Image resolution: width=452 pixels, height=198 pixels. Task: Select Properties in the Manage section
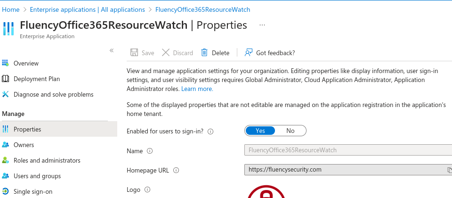click(58, 129)
